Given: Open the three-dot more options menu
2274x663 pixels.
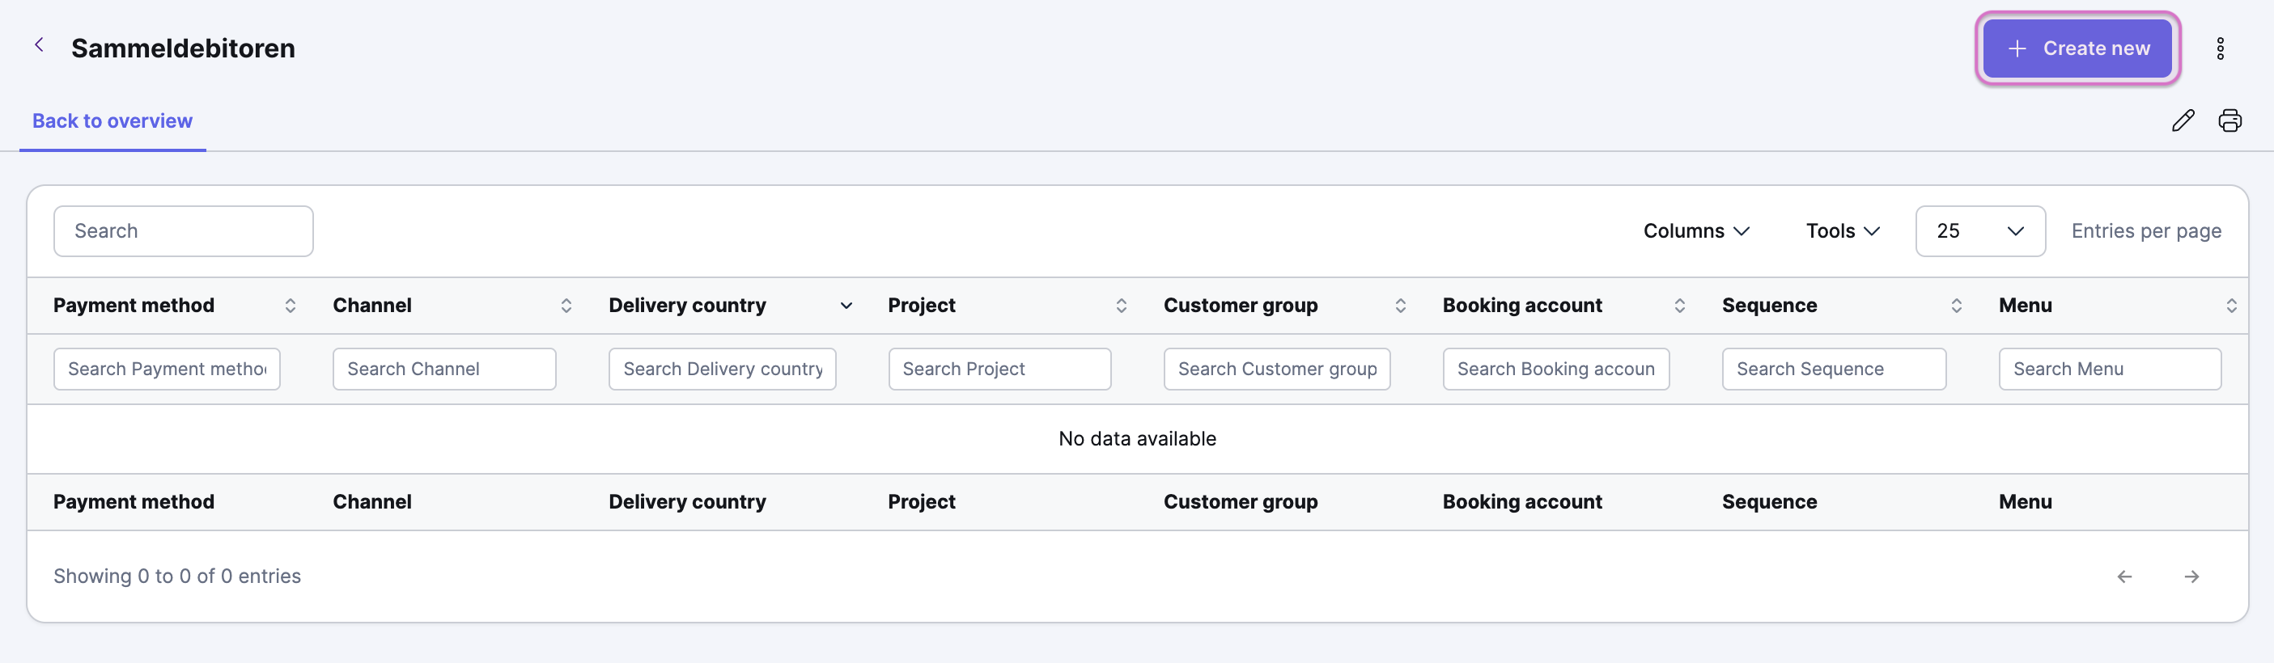Looking at the screenshot, I should tap(2220, 49).
